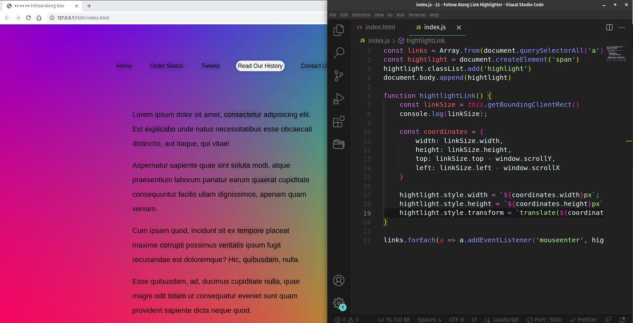Click the Prettier status bar item
Viewport: 633px width, 323px height.
(583, 319)
